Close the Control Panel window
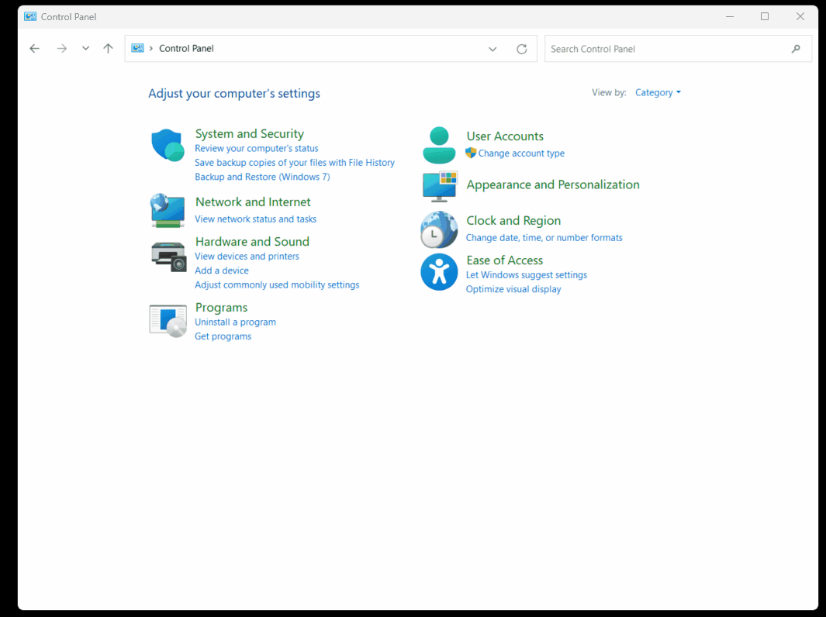Image resolution: width=826 pixels, height=617 pixels. point(800,16)
